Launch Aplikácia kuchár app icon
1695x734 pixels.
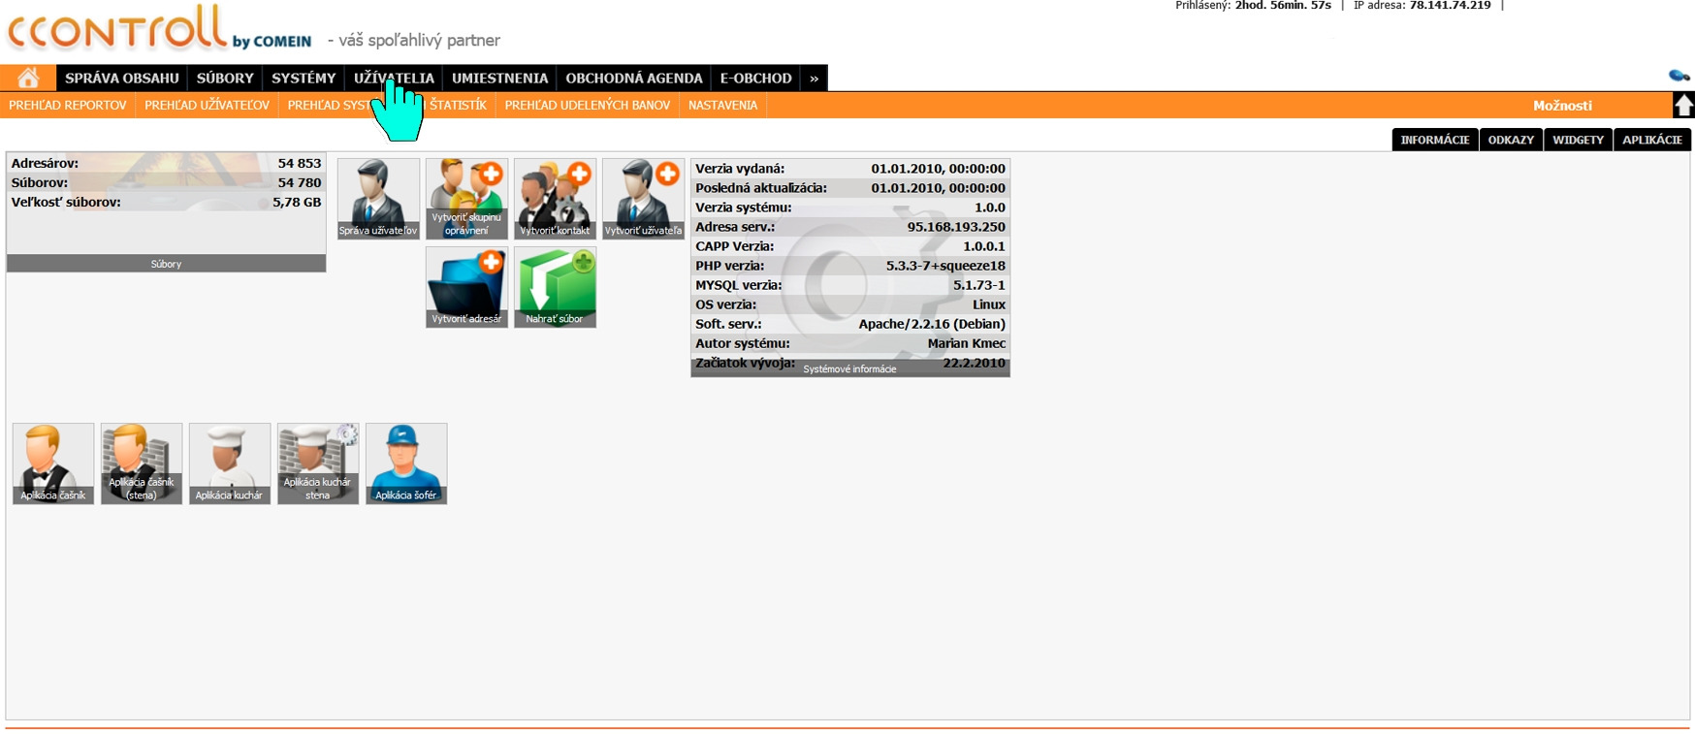click(230, 463)
